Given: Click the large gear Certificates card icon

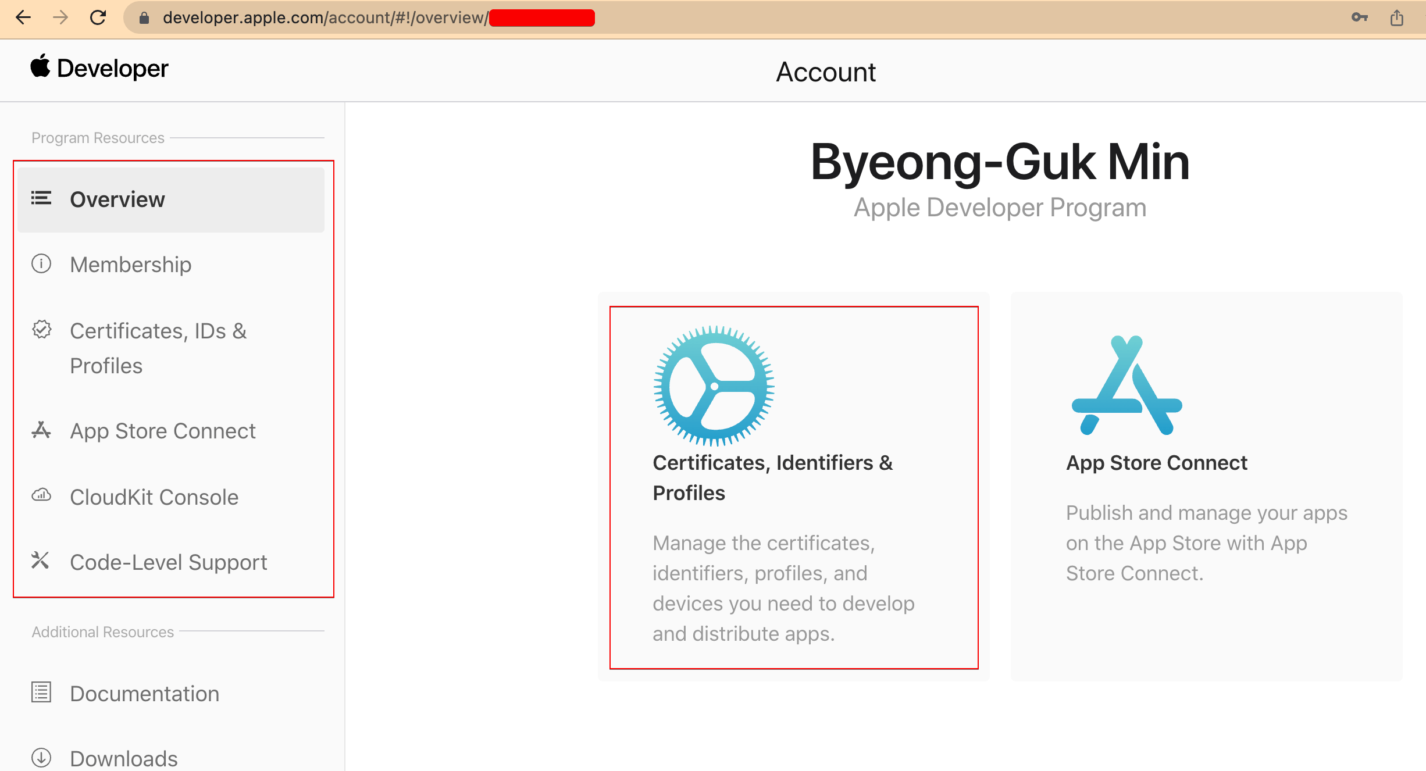Looking at the screenshot, I should [x=714, y=386].
